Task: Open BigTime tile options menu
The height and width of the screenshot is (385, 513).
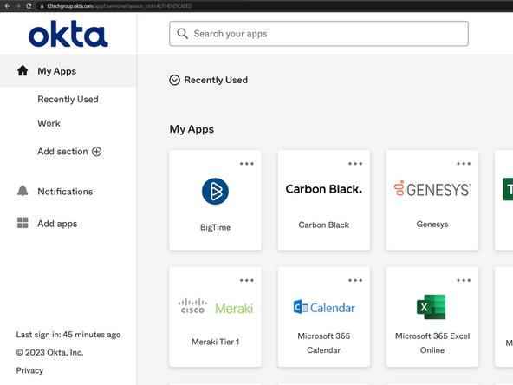Action: pos(247,163)
